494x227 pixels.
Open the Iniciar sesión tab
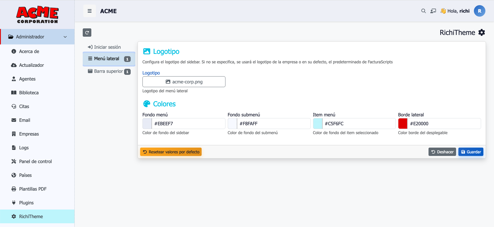tap(107, 47)
